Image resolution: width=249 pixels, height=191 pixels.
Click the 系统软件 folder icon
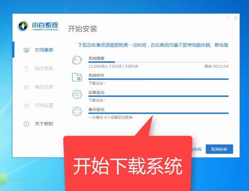coord(77,77)
